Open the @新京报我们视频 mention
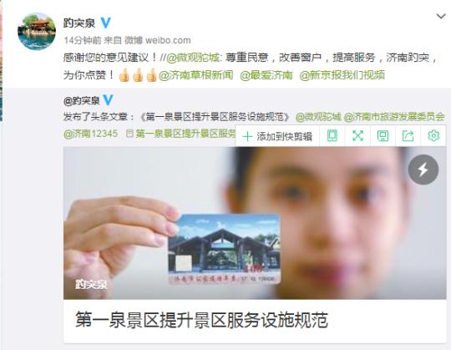451x350 pixels. [x=342, y=75]
